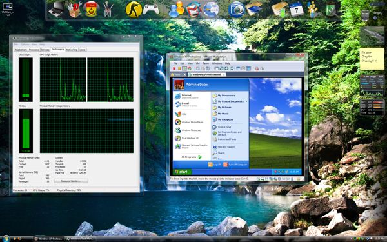Open the calendar icon showing 7
The width and height of the screenshot is (387, 242).
click(x=296, y=10)
